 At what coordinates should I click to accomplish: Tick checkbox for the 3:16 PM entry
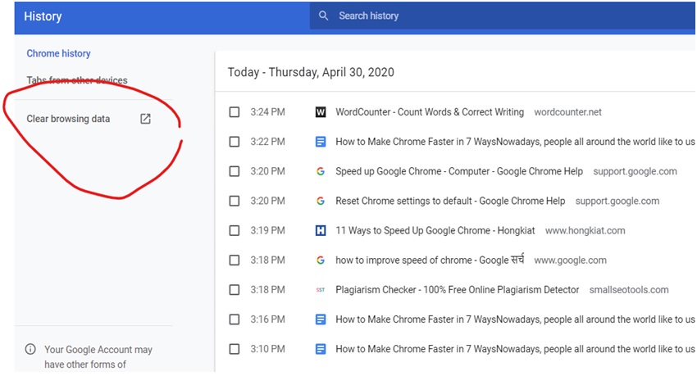[235, 319]
